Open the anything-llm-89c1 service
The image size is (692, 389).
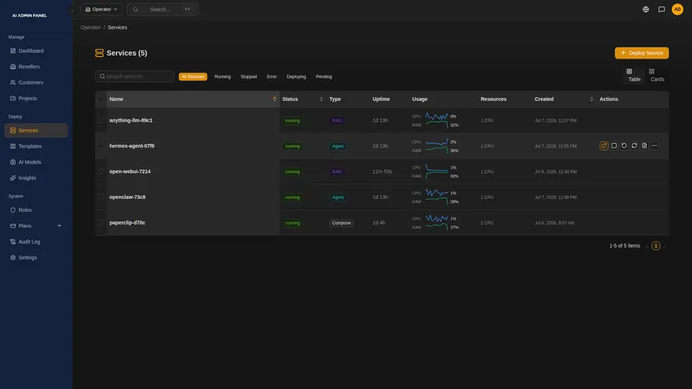click(130, 120)
